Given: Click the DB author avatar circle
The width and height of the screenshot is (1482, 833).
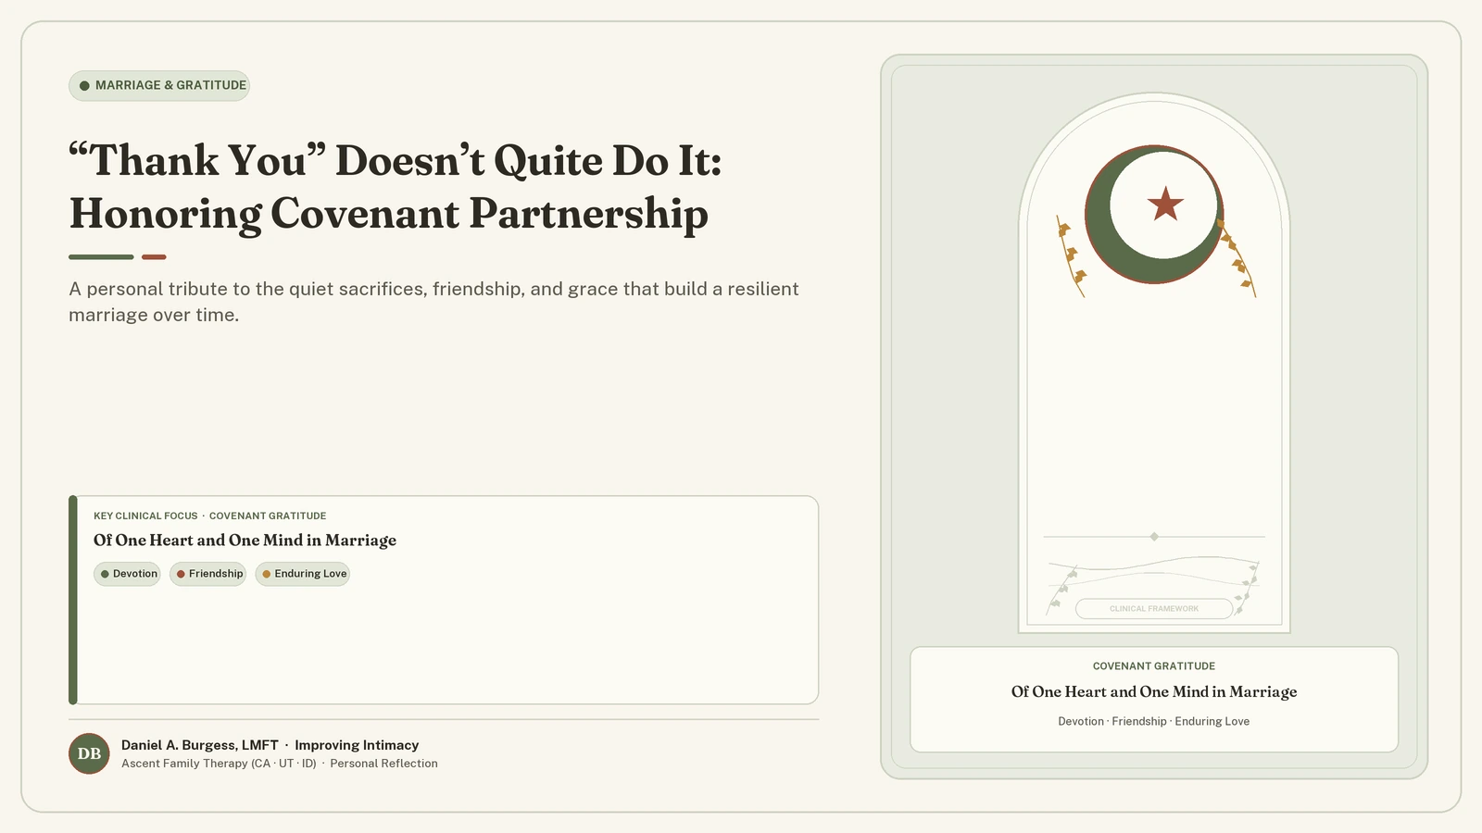Looking at the screenshot, I should pos(89,753).
